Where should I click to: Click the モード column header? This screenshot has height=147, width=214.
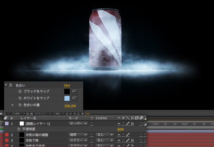click(73, 118)
